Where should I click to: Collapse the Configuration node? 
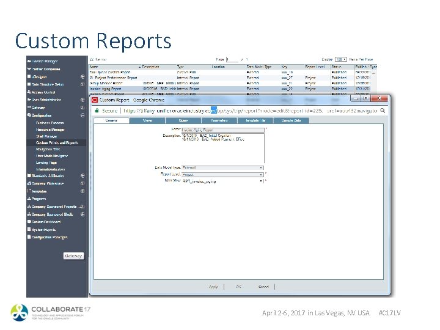click(82, 115)
